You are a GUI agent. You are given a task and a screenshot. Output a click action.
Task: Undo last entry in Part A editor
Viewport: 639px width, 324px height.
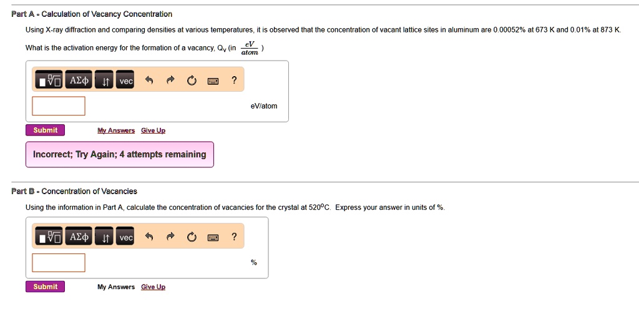tap(149, 81)
